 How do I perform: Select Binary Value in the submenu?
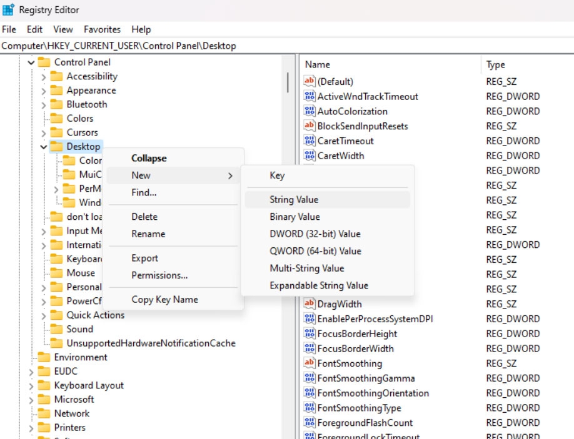tap(328, 217)
